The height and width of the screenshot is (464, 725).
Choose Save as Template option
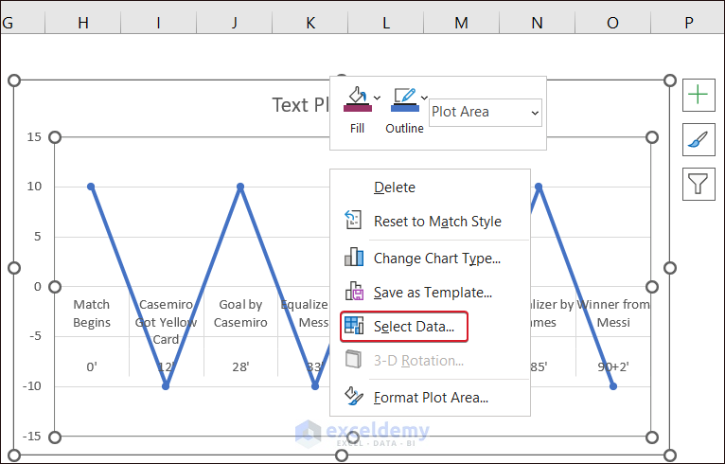tap(433, 293)
